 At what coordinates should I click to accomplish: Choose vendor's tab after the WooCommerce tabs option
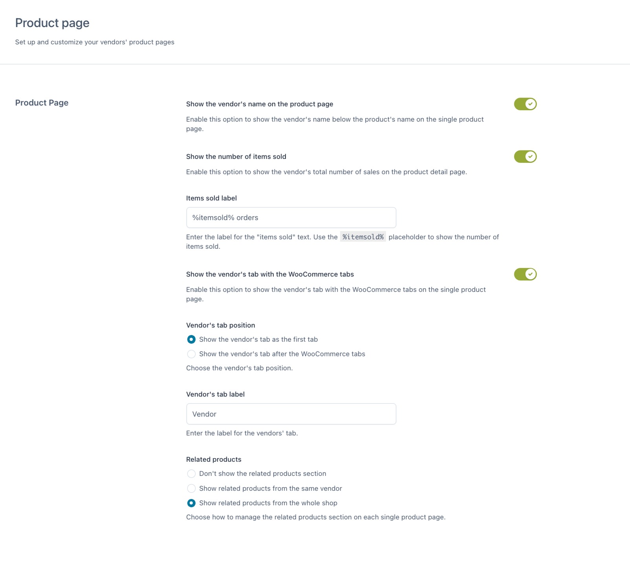[x=191, y=354]
